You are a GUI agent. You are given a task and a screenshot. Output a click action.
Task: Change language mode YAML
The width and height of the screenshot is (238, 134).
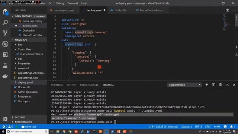tap(217, 127)
